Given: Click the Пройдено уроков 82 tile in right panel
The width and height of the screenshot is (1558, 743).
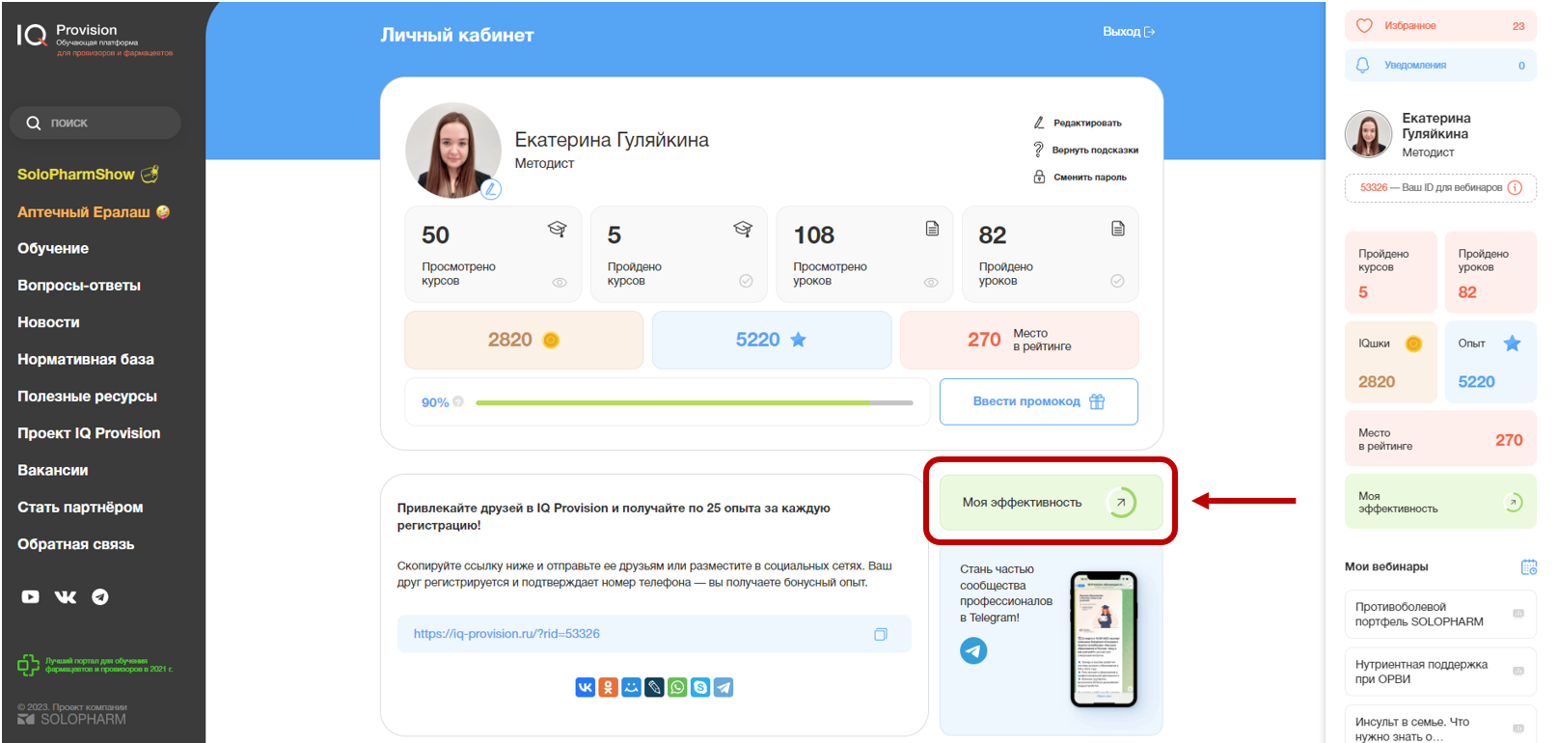Looking at the screenshot, I should coord(1490,272).
